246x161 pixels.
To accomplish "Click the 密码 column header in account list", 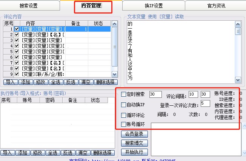I will pos(51,100).
